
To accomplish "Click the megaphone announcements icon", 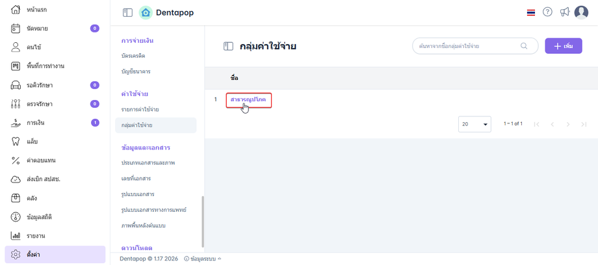I will point(564,12).
